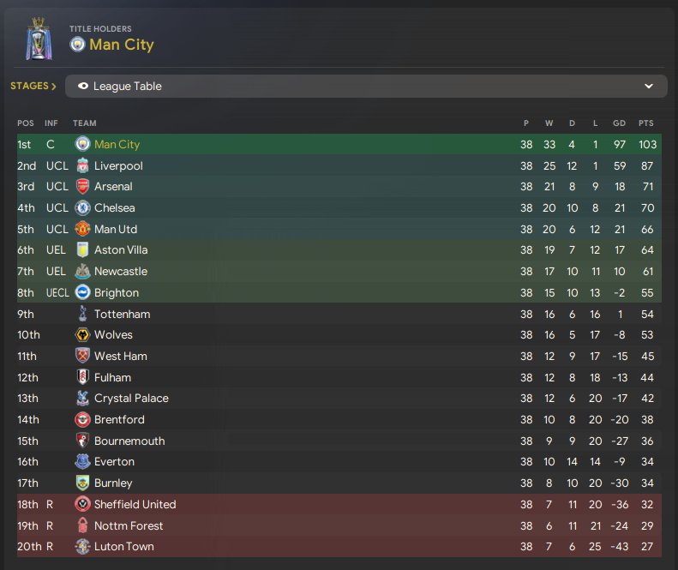Click the Luton Town club crest
The image size is (678, 570).
click(x=82, y=547)
